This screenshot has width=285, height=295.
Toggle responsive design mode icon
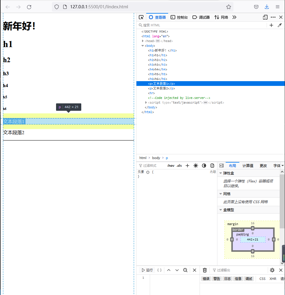[265, 17]
